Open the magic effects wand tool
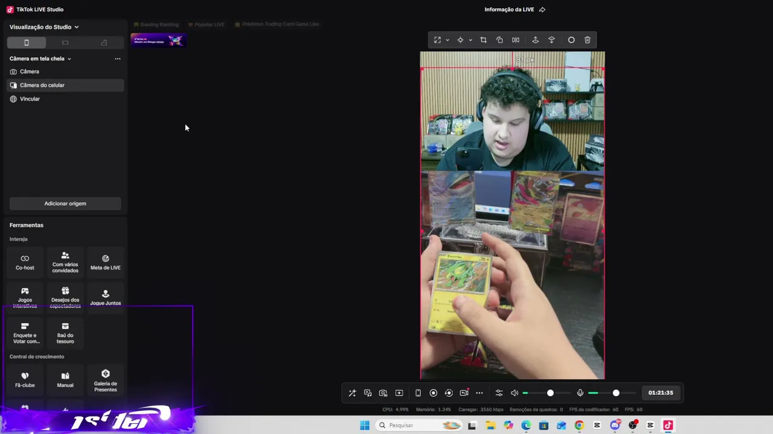This screenshot has width=773, height=434. [x=352, y=393]
